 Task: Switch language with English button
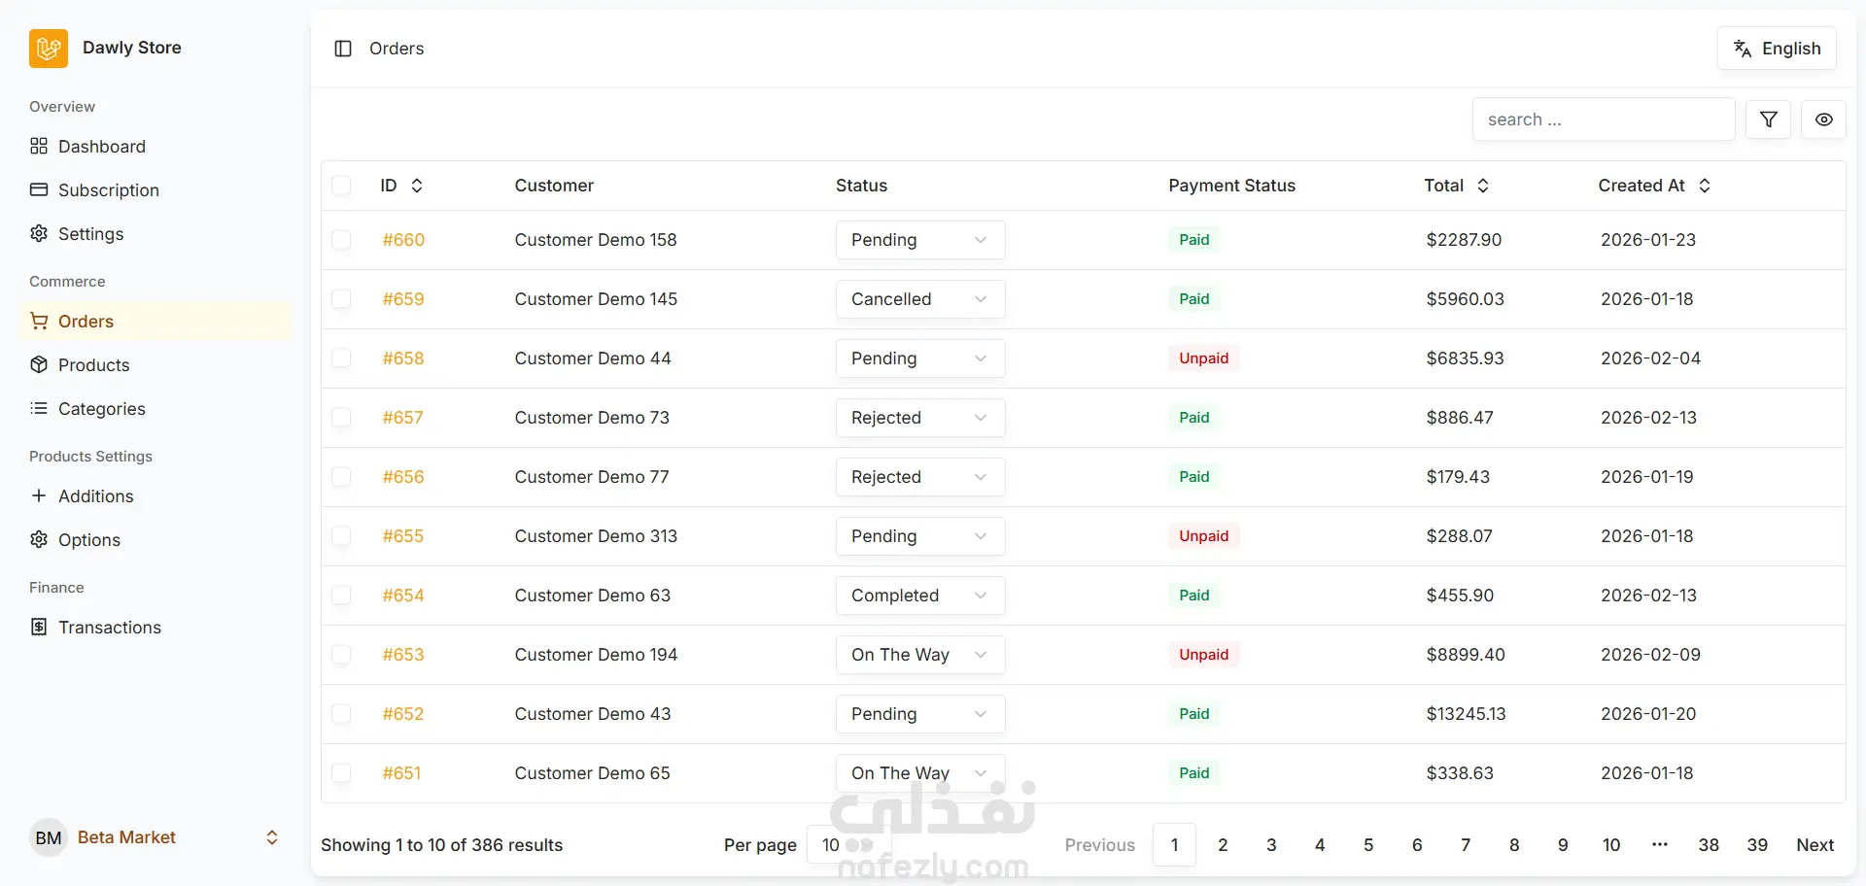coord(1777,49)
